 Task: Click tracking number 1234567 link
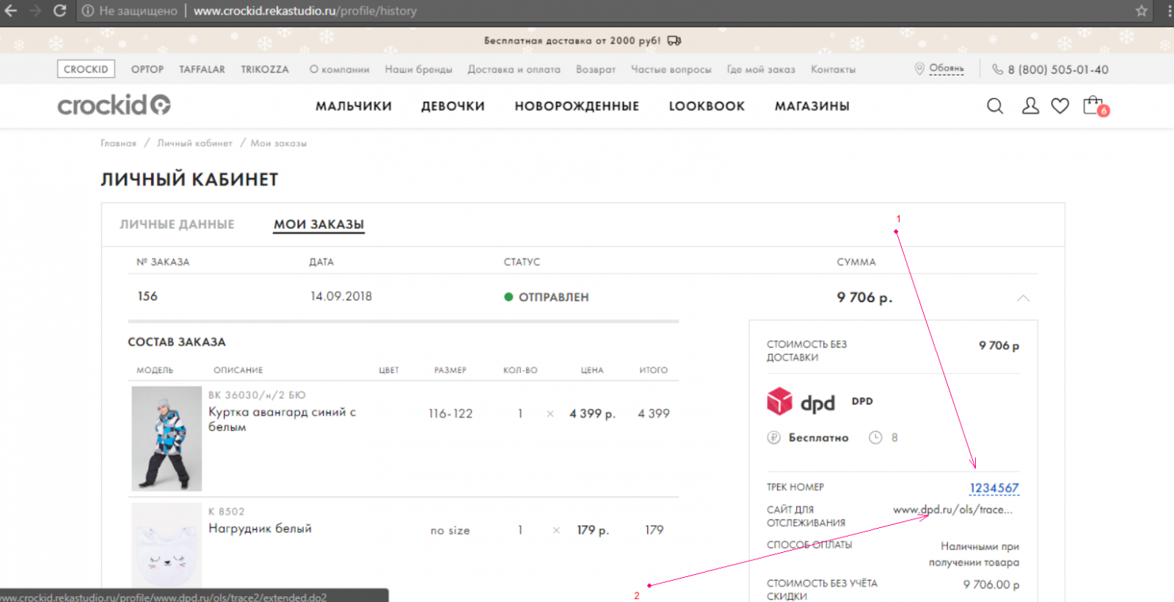(x=993, y=488)
